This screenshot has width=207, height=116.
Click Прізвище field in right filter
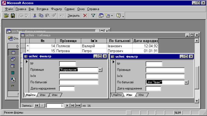(x=165, y=70)
